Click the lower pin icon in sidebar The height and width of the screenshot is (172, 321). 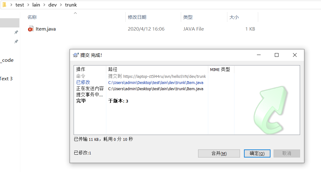16,41
